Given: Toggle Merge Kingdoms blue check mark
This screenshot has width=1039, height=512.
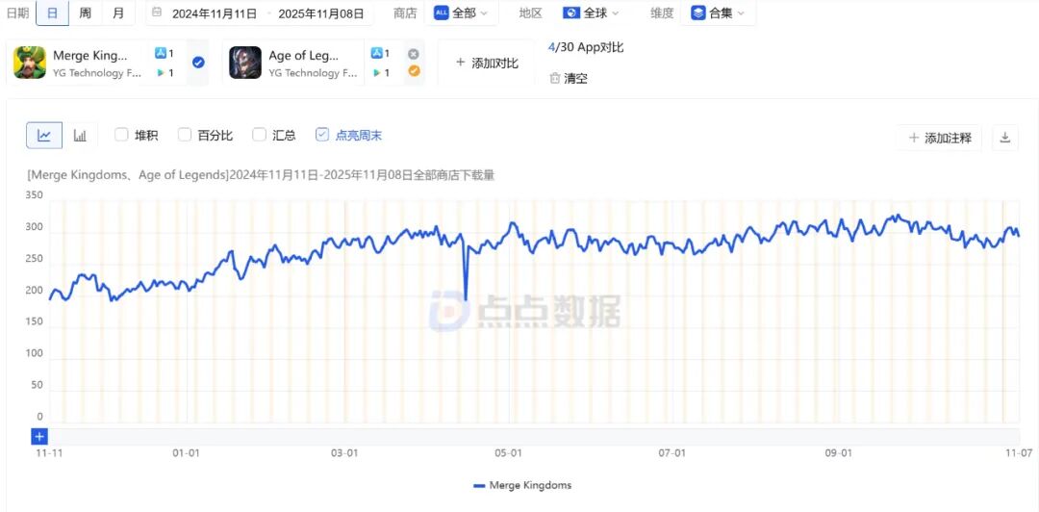Looking at the screenshot, I should click(198, 63).
